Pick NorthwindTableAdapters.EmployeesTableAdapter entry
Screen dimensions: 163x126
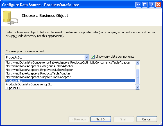(x=70, y=70)
